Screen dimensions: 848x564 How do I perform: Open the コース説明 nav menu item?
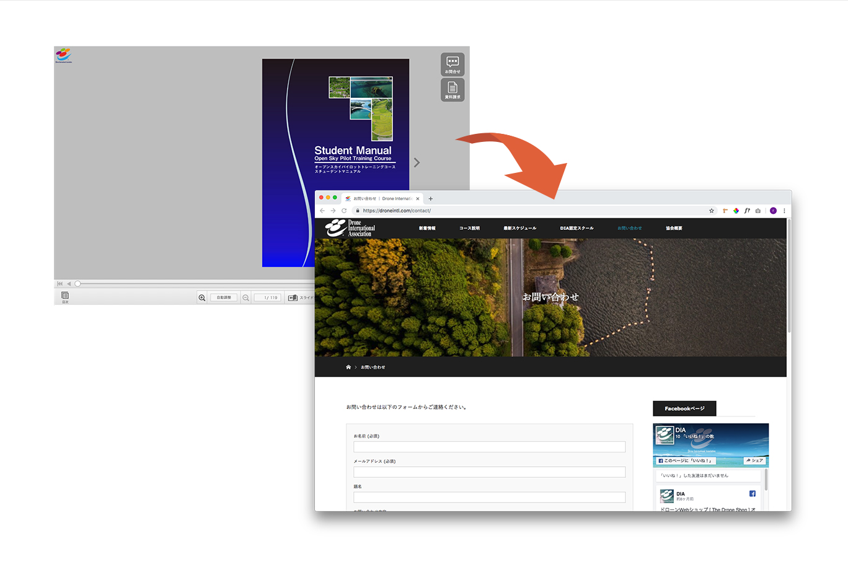pyautogui.click(x=469, y=228)
